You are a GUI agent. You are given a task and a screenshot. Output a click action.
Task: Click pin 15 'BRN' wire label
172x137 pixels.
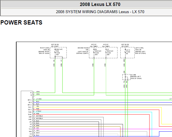(x=38, y=126)
